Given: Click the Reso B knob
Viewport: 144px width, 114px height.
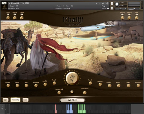Looking at the screenshot, I should coord(54,83).
